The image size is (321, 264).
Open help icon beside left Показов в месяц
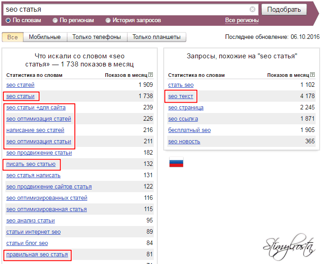(151, 75)
